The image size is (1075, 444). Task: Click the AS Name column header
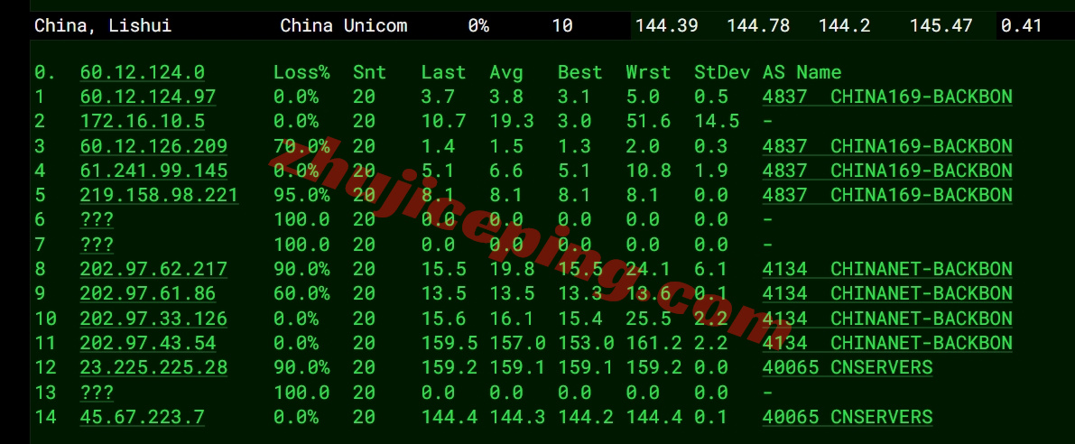click(802, 72)
